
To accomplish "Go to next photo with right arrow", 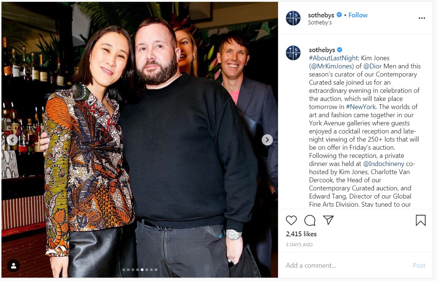I will pos(267,140).
